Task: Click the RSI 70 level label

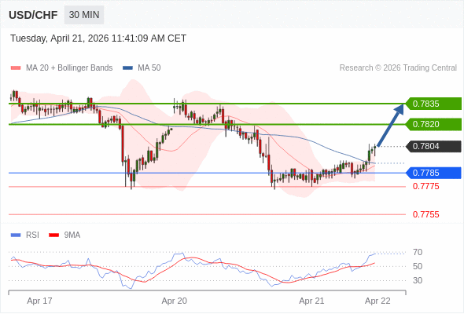Action: (x=418, y=252)
